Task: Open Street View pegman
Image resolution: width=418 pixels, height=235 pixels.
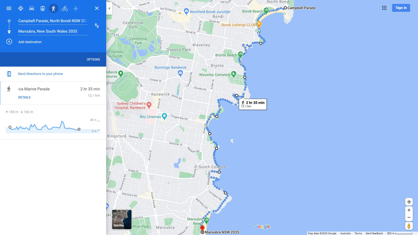Action: click(409, 226)
